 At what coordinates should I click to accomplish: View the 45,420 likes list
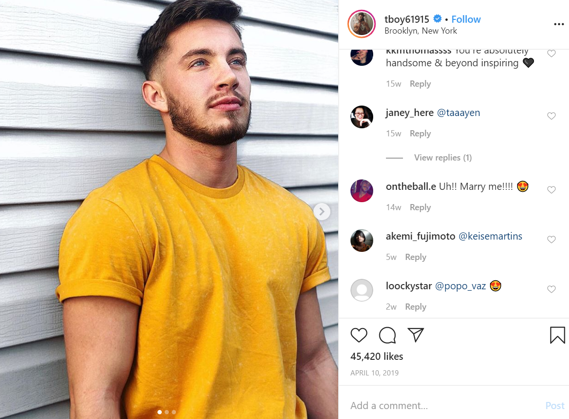[376, 357]
